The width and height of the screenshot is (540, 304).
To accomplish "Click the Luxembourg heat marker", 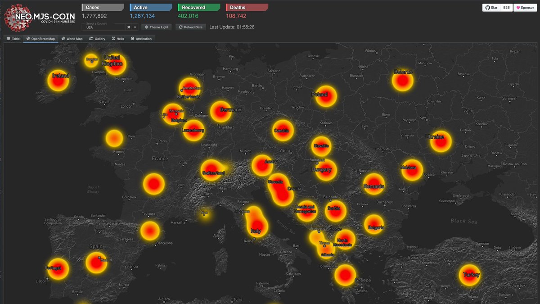I will (x=194, y=131).
